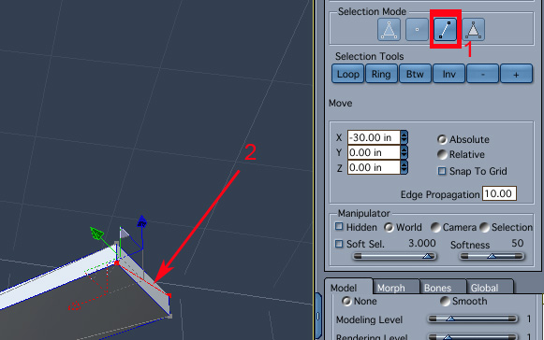The height and width of the screenshot is (340, 544).
Task: Switch to the Bones tab
Action: pos(438,288)
